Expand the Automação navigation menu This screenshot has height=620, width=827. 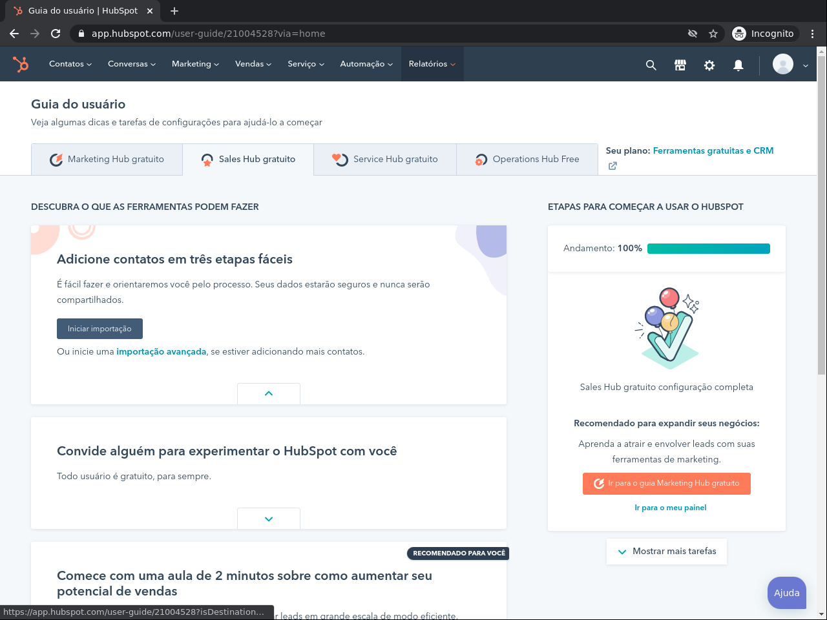[x=366, y=64]
